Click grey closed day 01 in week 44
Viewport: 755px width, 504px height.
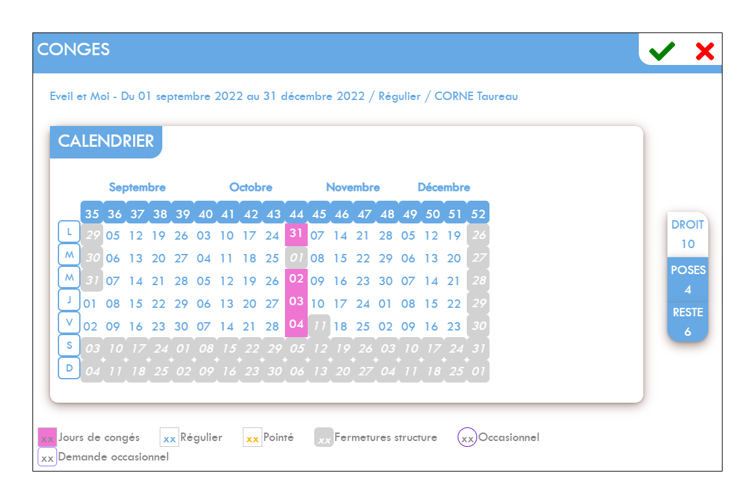[296, 257]
